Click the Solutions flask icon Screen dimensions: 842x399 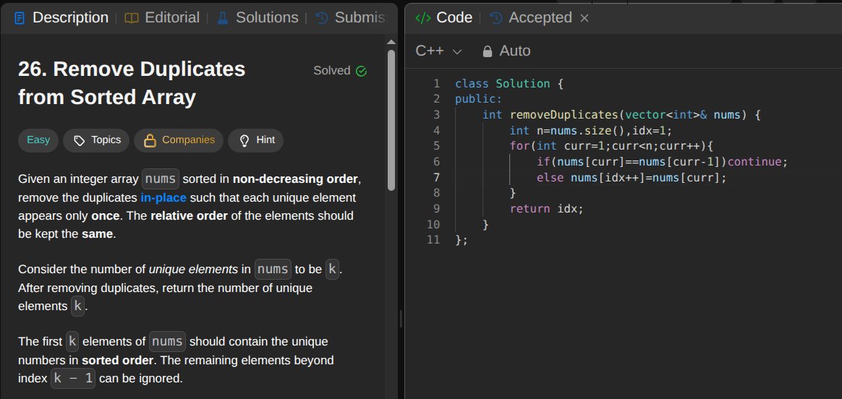[223, 18]
